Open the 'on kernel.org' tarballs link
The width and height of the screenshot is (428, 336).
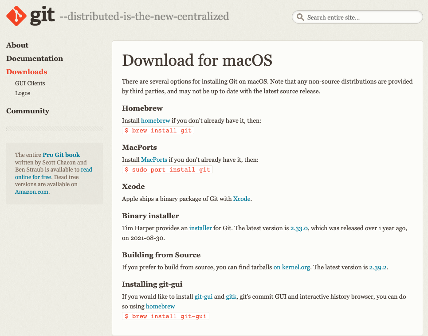[x=292, y=267]
